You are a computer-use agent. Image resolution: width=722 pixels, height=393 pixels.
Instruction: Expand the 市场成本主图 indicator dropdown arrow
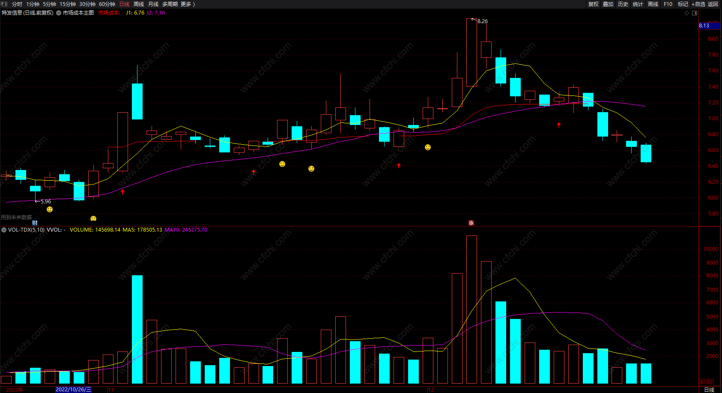click(x=59, y=13)
